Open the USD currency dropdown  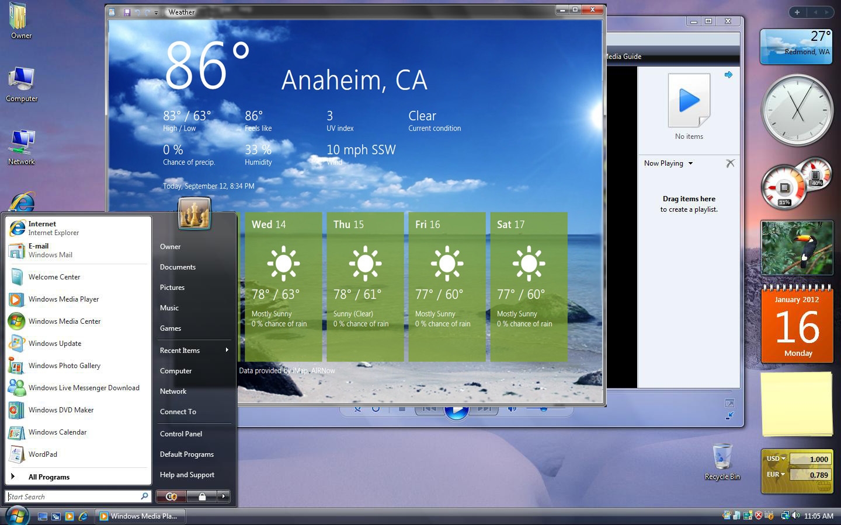776,459
